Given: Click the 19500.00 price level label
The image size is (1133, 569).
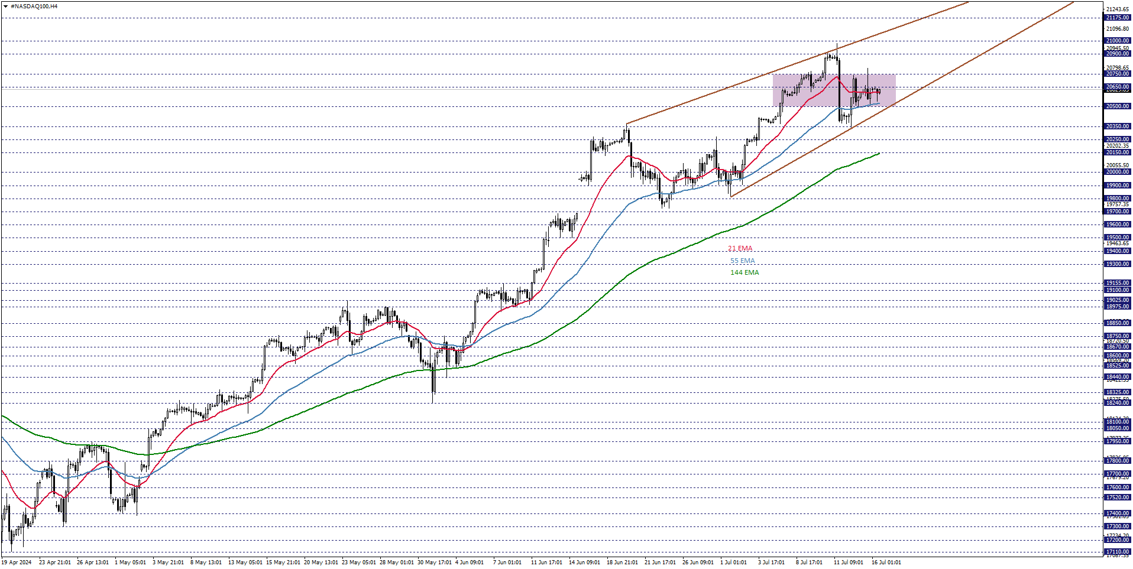Looking at the screenshot, I should coord(1118,238).
